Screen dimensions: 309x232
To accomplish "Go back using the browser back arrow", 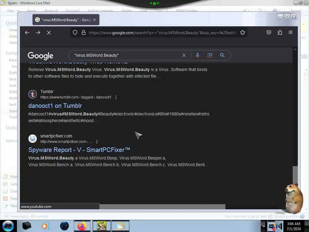I will coord(27,33).
